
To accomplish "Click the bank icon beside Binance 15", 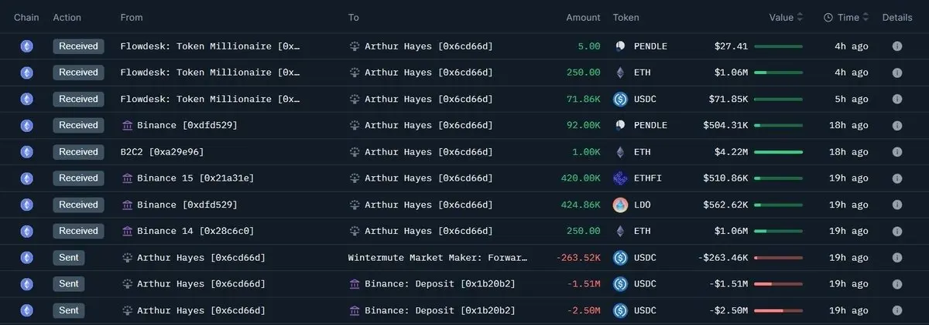I will [127, 178].
